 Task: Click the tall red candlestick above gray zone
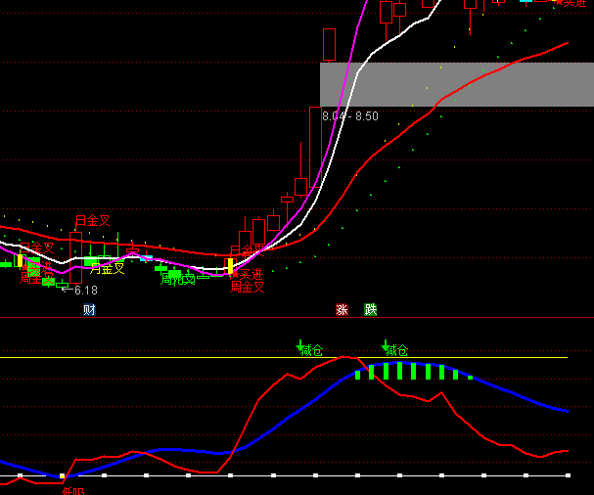(x=329, y=44)
